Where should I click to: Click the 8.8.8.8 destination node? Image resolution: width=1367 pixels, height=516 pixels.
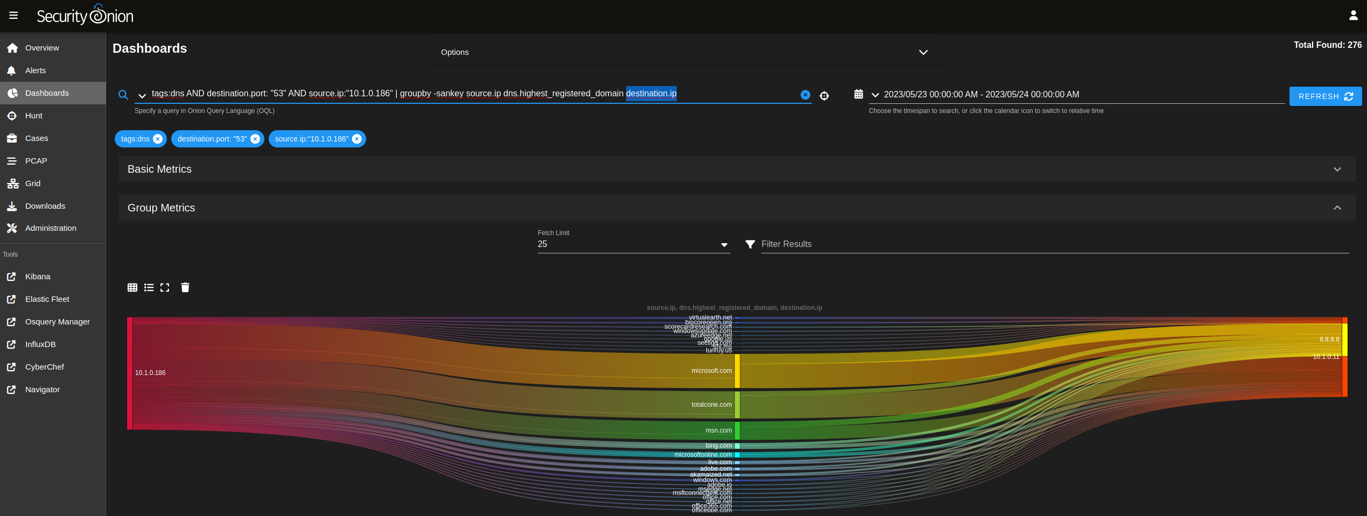point(1344,340)
